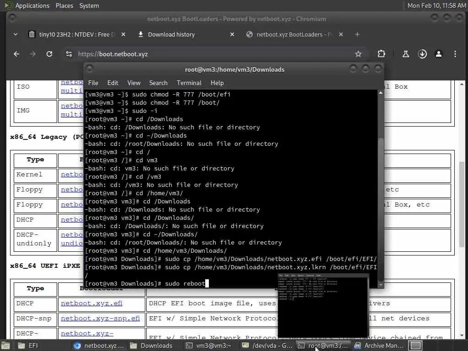Click the Archive Manager icon in taskbar
The image size is (468, 351).
357,346
